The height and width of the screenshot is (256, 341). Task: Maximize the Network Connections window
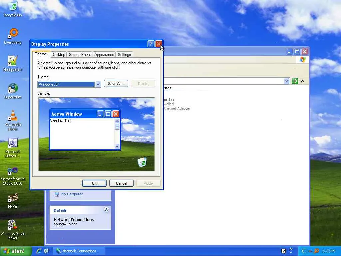click(297, 52)
